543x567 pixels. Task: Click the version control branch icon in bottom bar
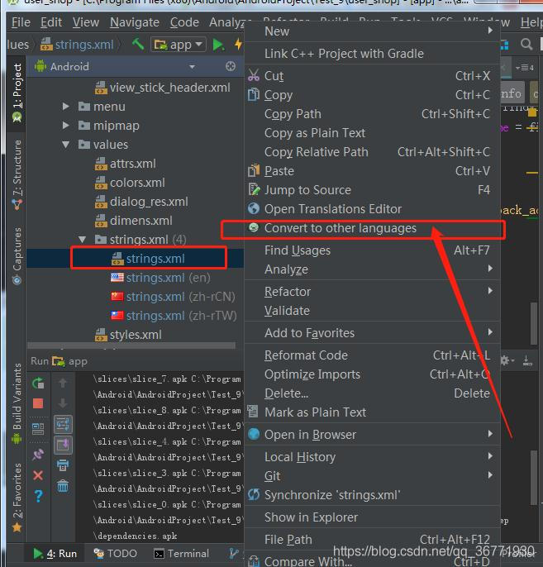coord(234,553)
